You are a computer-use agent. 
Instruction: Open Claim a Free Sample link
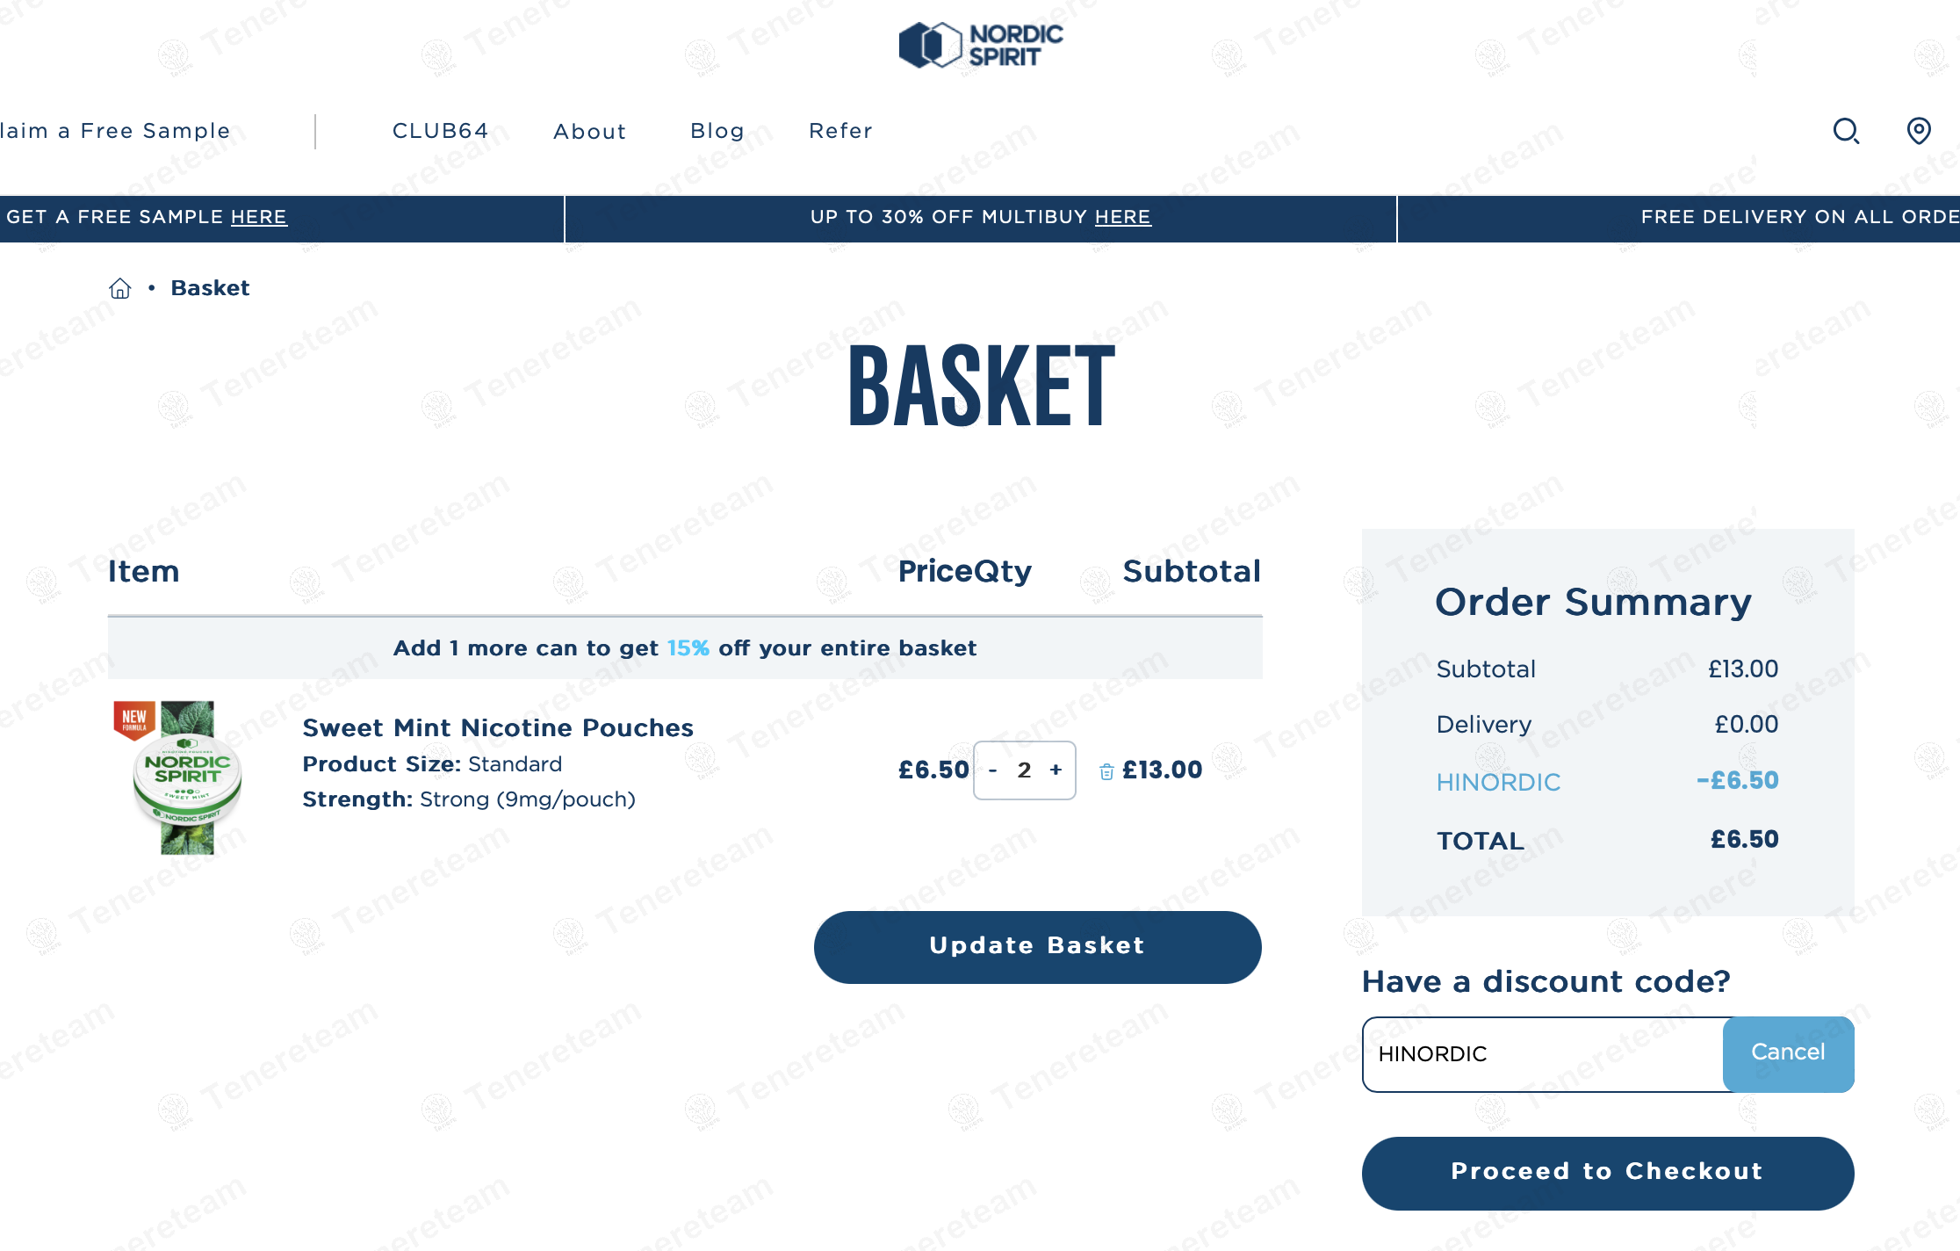point(115,131)
